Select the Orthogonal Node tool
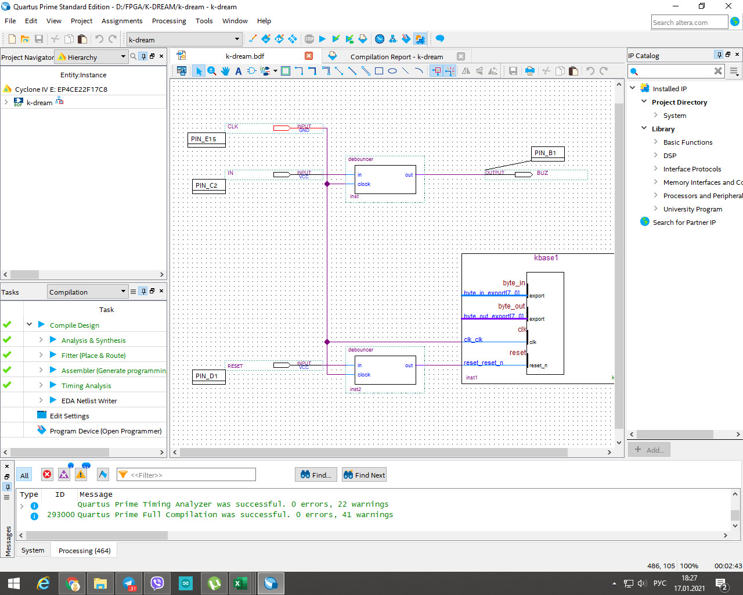 [x=299, y=71]
